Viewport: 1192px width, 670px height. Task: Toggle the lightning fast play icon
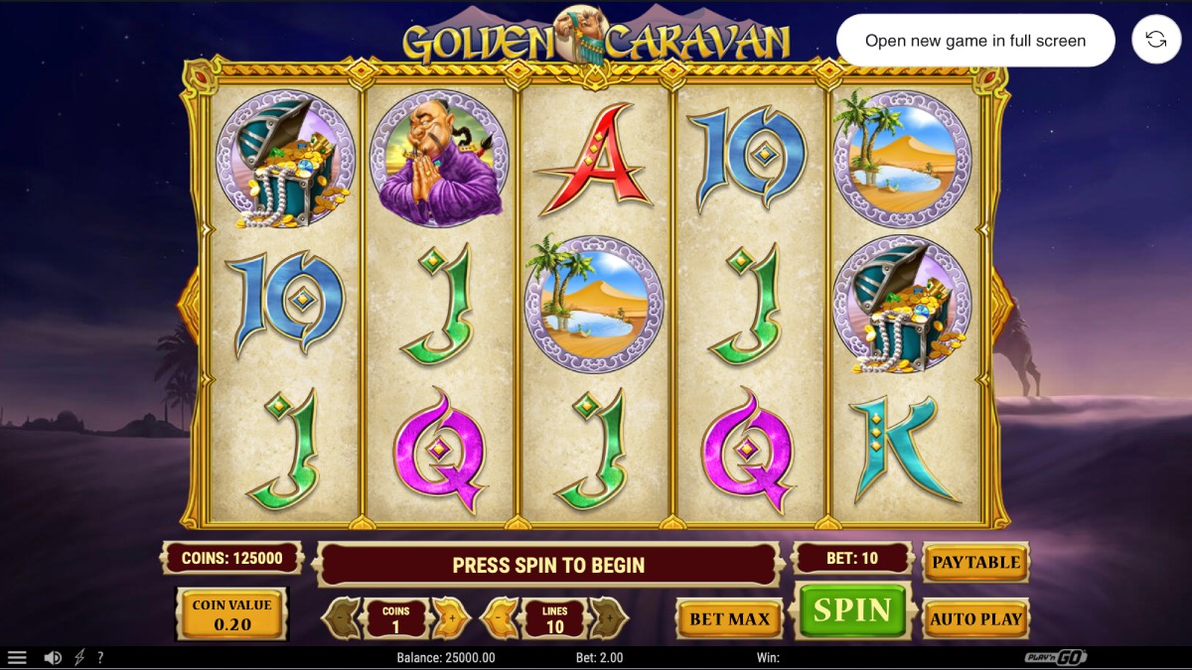coord(79,657)
